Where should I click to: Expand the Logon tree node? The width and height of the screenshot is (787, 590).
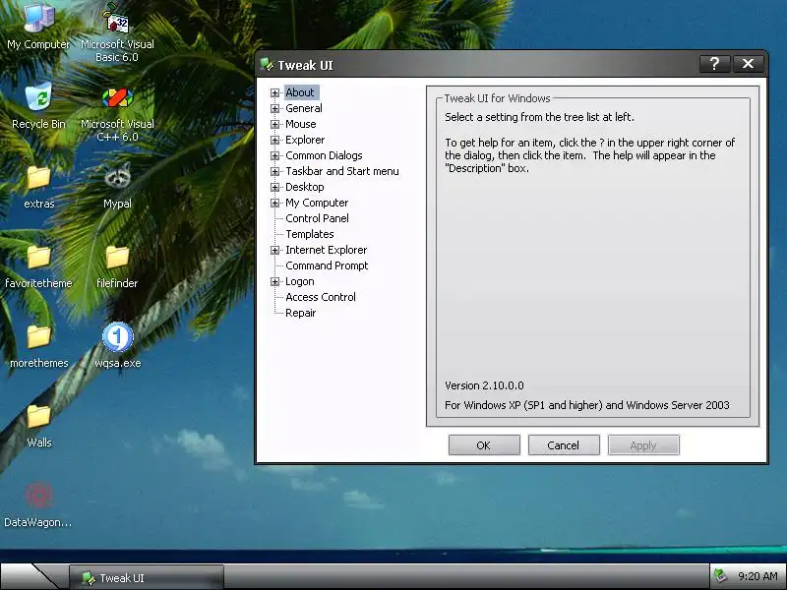coord(274,282)
